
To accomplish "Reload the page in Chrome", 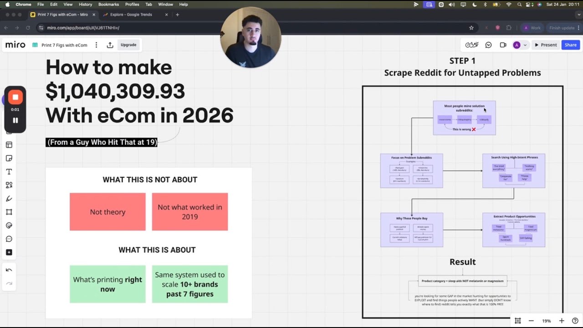I will pos(28,28).
